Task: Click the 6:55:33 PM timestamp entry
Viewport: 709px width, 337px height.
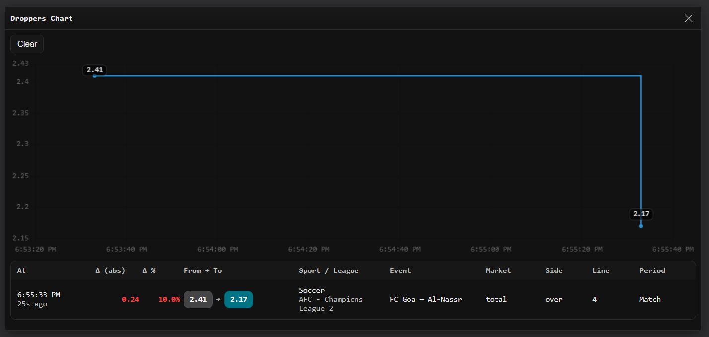Action: (x=39, y=294)
